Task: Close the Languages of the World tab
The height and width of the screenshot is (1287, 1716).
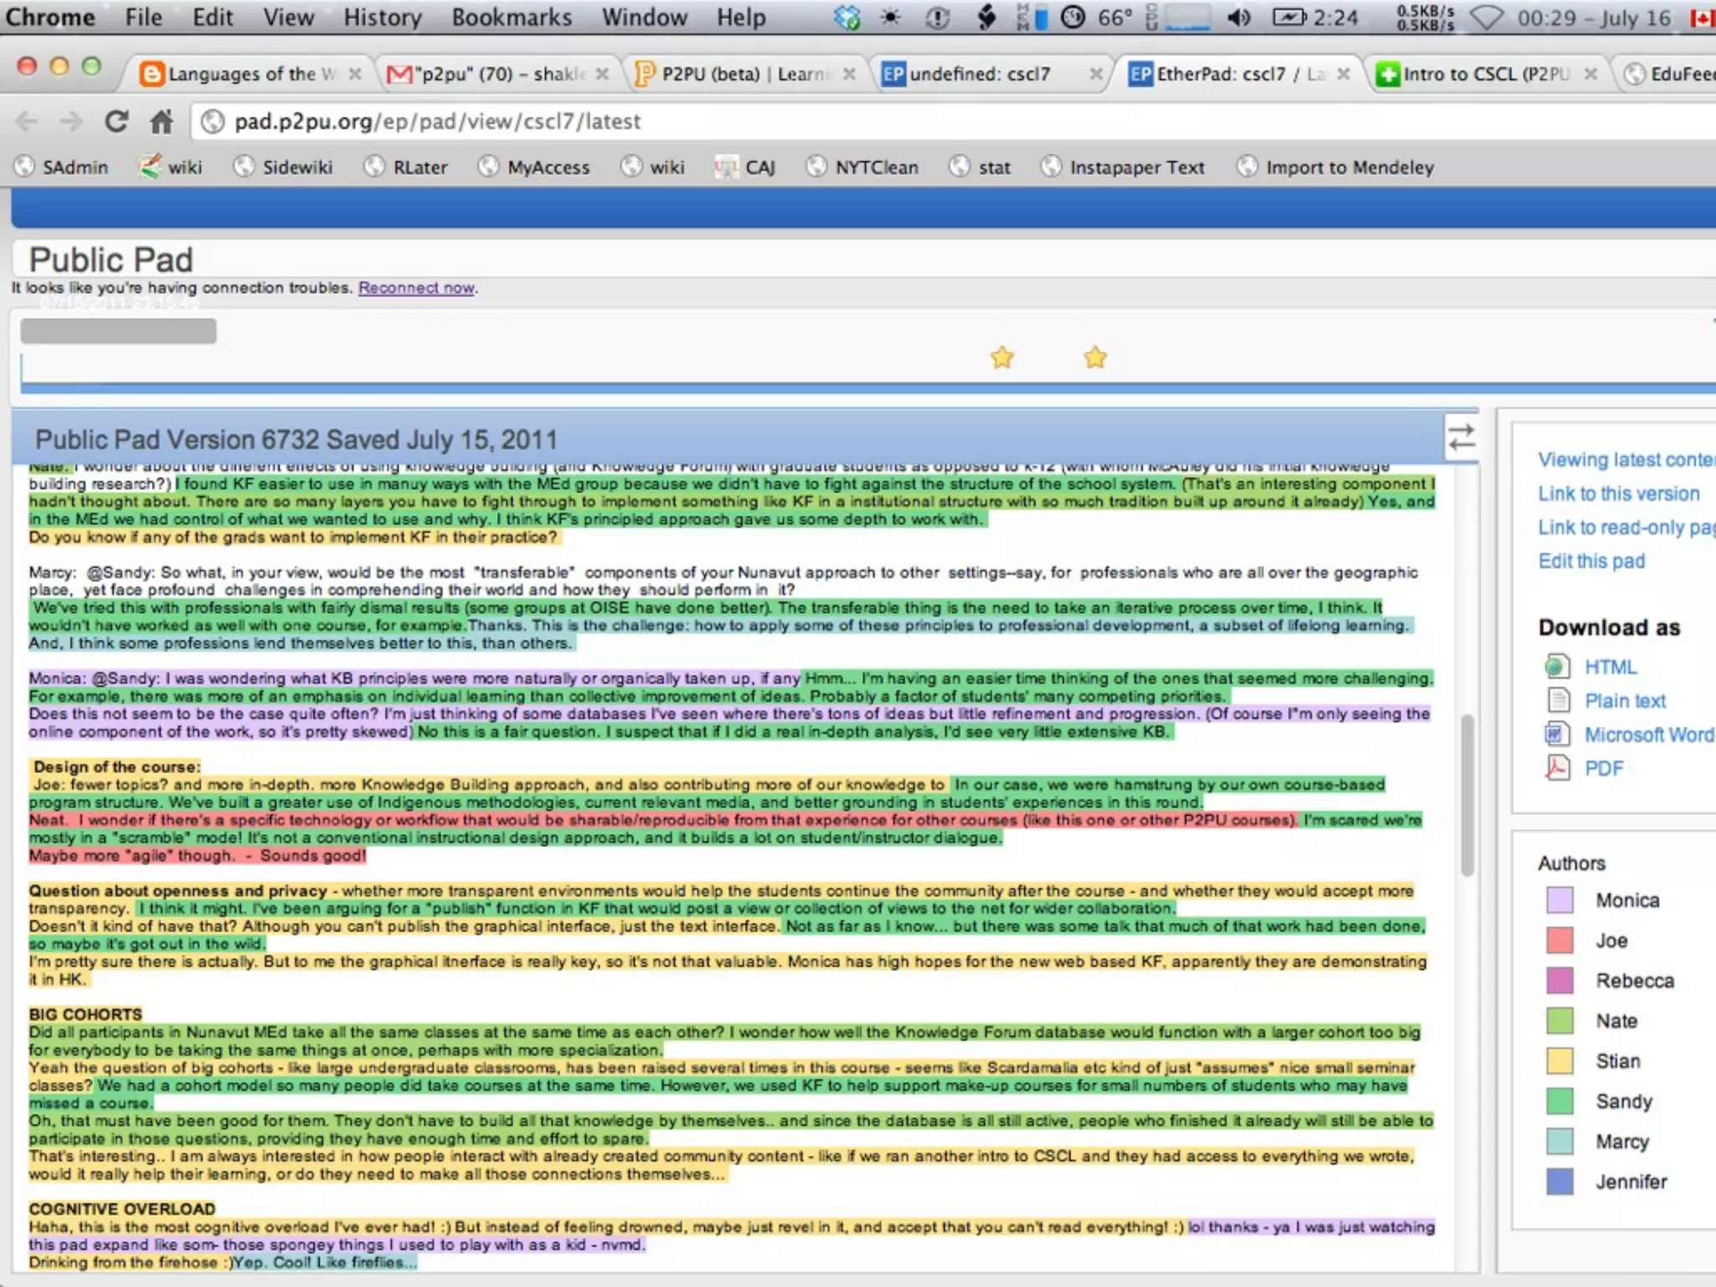Action: [x=355, y=75]
